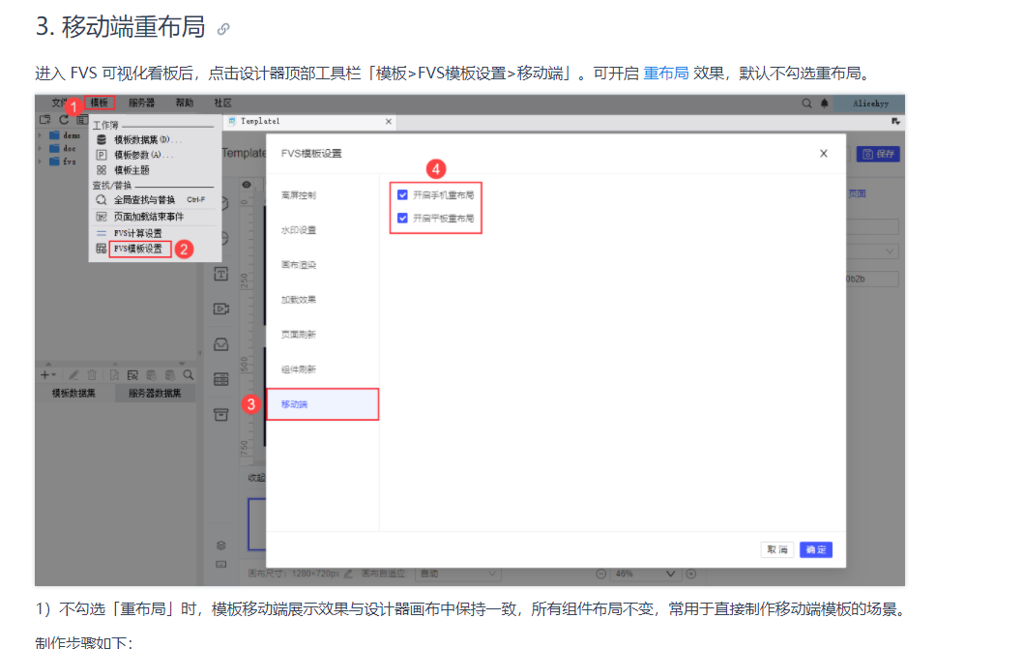Open the 模板 menu

pos(100,103)
